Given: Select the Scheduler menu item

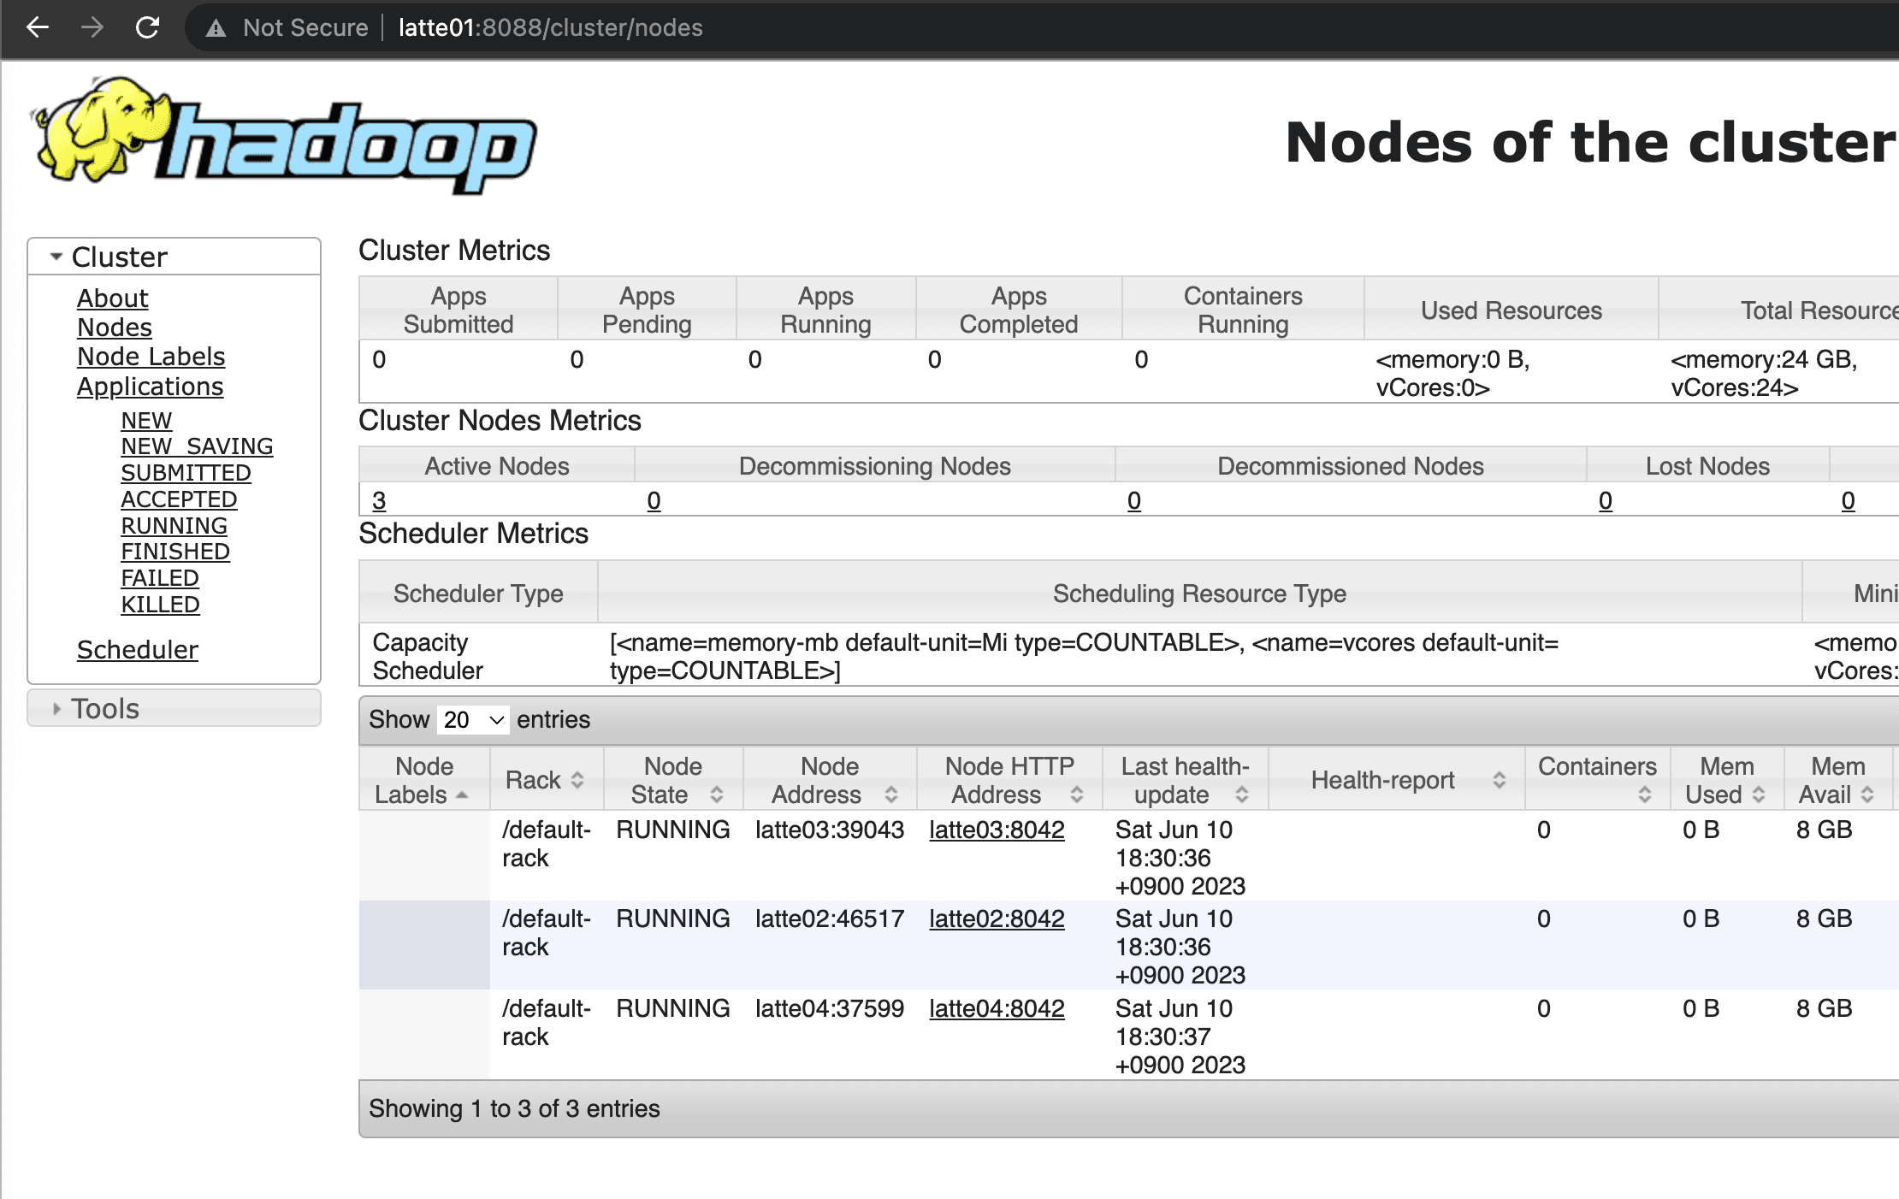Looking at the screenshot, I should [x=137, y=649].
